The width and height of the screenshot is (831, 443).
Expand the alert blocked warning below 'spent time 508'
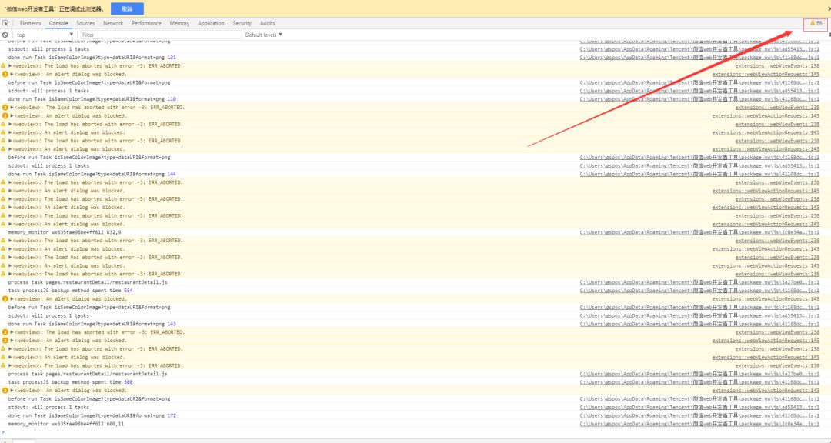12,391
